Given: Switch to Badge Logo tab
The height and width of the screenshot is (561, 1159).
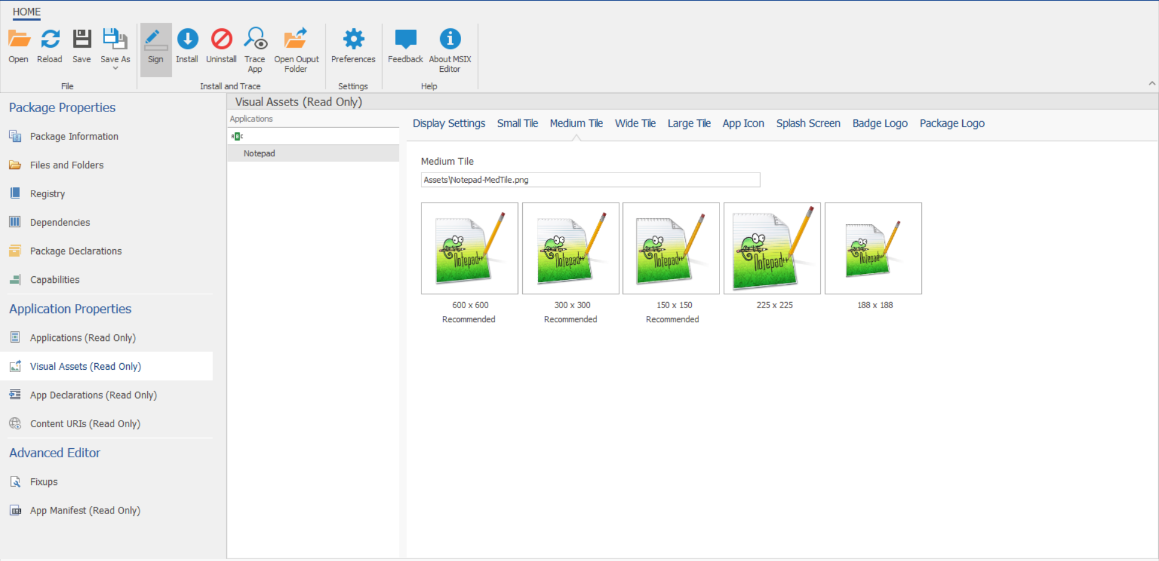Looking at the screenshot, I should (x=880, y=123).
